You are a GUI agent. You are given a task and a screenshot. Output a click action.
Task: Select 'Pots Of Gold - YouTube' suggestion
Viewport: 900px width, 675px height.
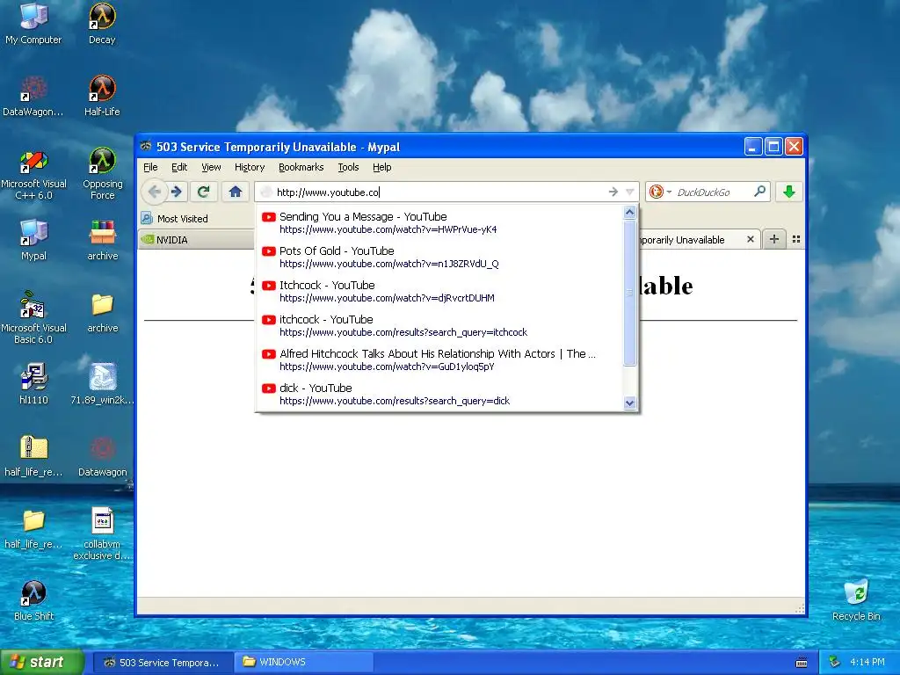440,258
